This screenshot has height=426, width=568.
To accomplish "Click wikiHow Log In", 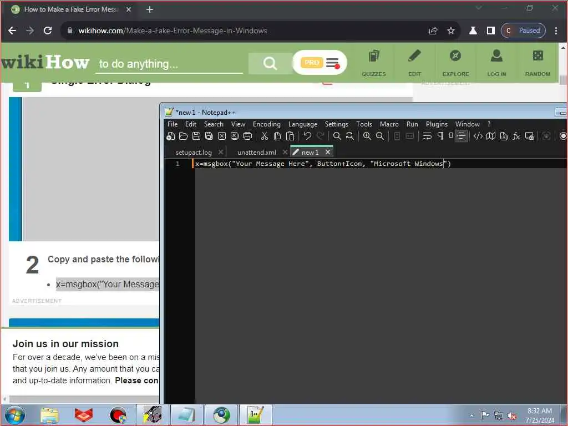I will click(x=496, y=63).
